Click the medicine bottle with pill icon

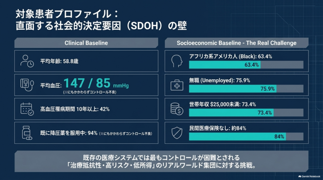click(x=27, y=133)
